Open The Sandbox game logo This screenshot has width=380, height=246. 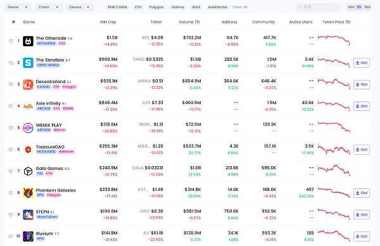click(28, 63)
